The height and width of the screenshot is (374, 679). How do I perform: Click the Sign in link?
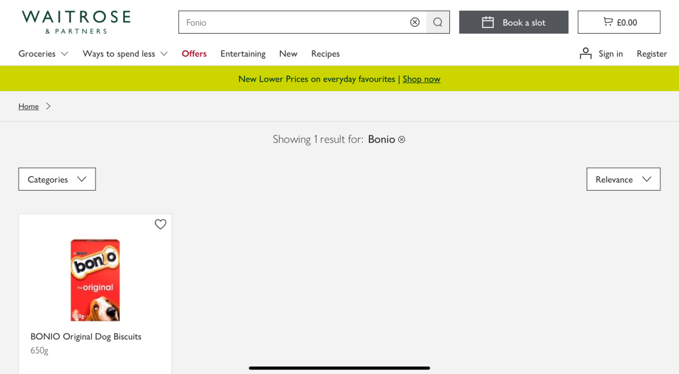point(610,54)
